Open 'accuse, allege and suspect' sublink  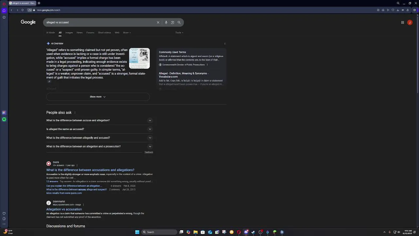point(77,189)
